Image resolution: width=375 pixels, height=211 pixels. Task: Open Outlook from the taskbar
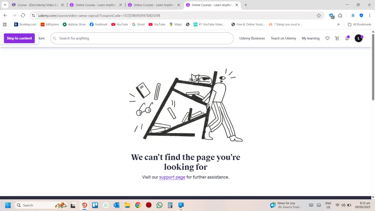click(117, 205)
